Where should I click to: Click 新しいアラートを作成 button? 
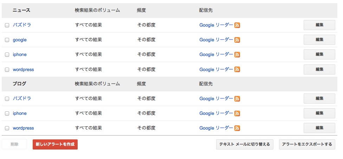[55, 144]
